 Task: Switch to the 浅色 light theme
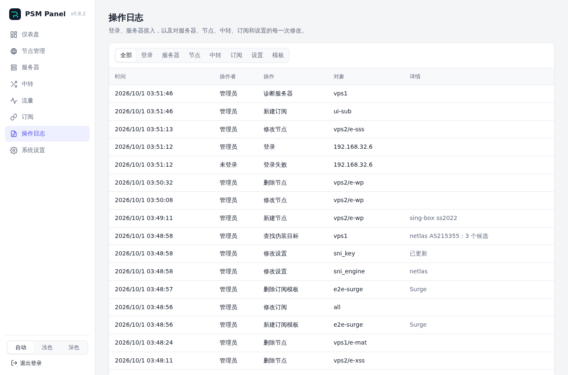coord(47,347)
